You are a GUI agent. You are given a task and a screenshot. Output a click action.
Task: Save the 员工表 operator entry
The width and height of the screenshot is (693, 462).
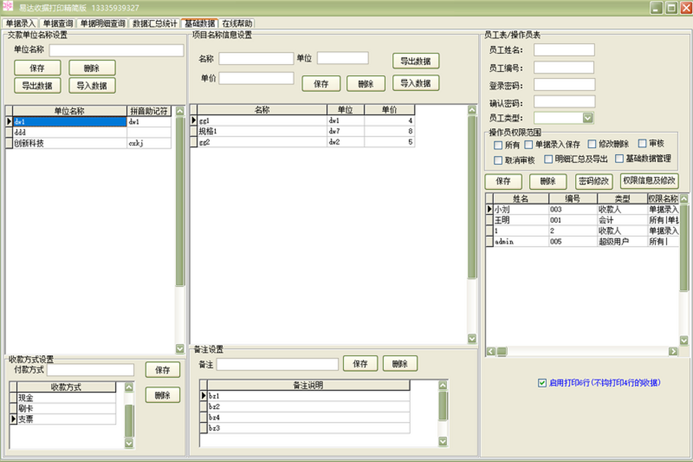click(504, 181)
